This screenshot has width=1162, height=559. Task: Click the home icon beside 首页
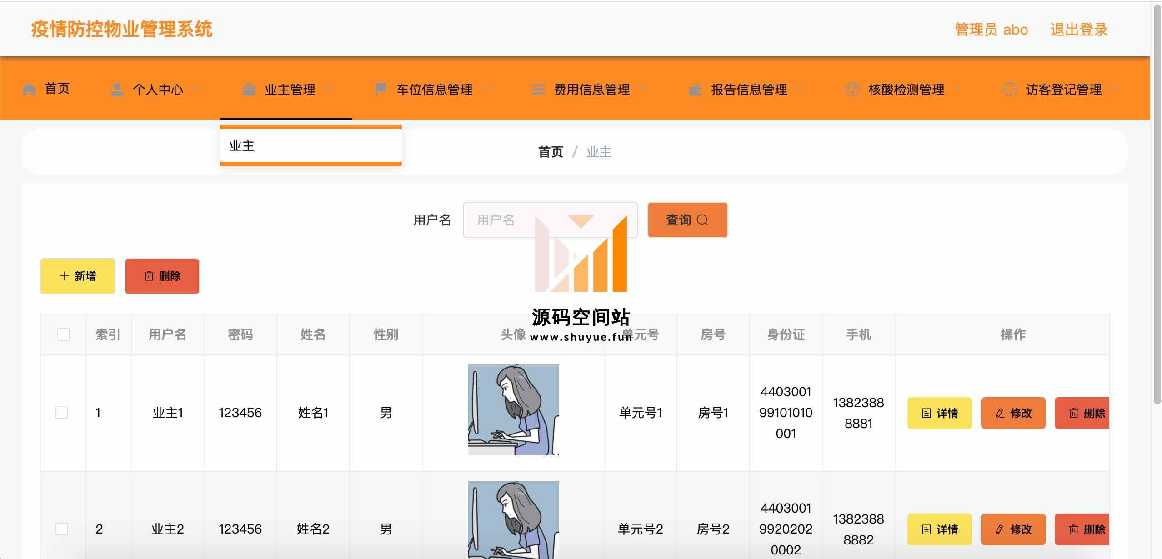tap(29, 90)
